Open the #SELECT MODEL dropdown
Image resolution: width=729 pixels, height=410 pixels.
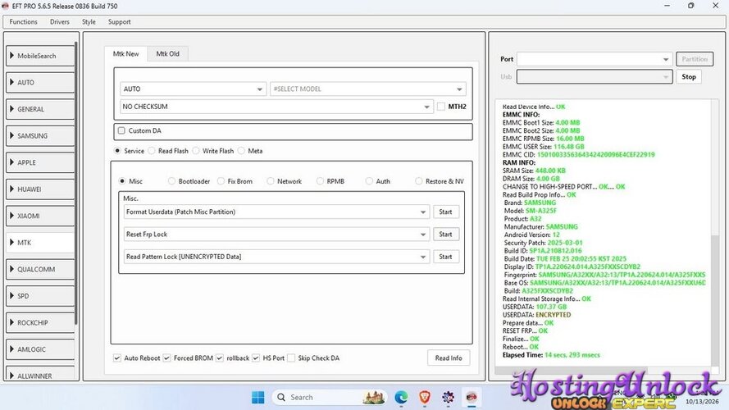pyautogui.click(x=367, y=89)
